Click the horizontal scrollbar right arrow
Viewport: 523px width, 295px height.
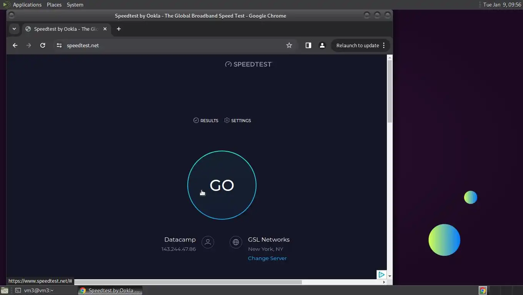(x=384, y=282)
